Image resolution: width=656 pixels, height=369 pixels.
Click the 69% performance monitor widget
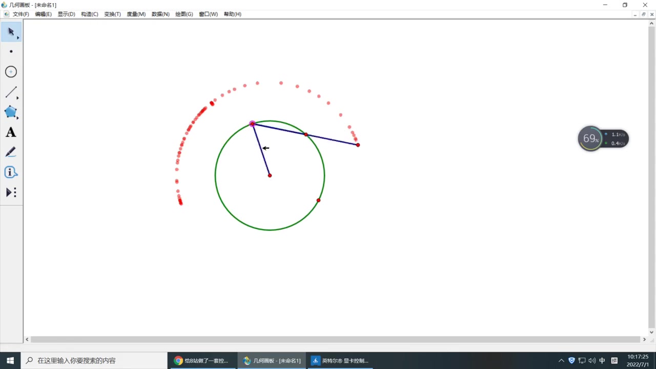point(603,138)
